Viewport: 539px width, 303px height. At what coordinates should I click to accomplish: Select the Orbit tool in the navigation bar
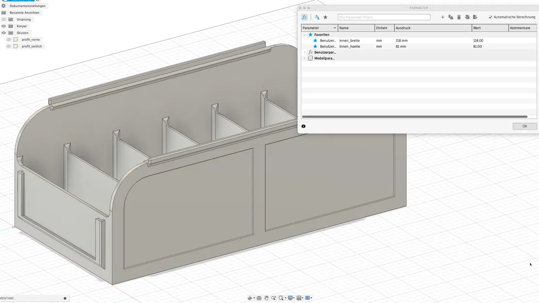click(x=250, y=298)
